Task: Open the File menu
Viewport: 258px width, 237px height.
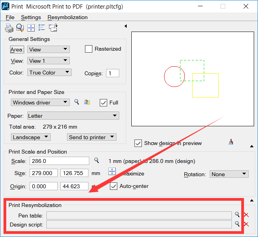Action: point(10,17)
